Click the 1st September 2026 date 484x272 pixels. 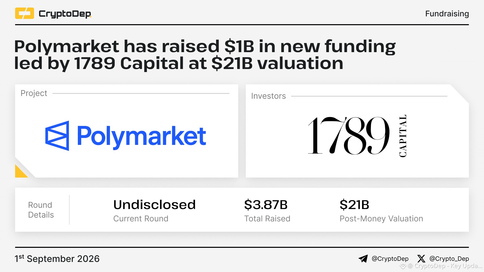(57, 259)
